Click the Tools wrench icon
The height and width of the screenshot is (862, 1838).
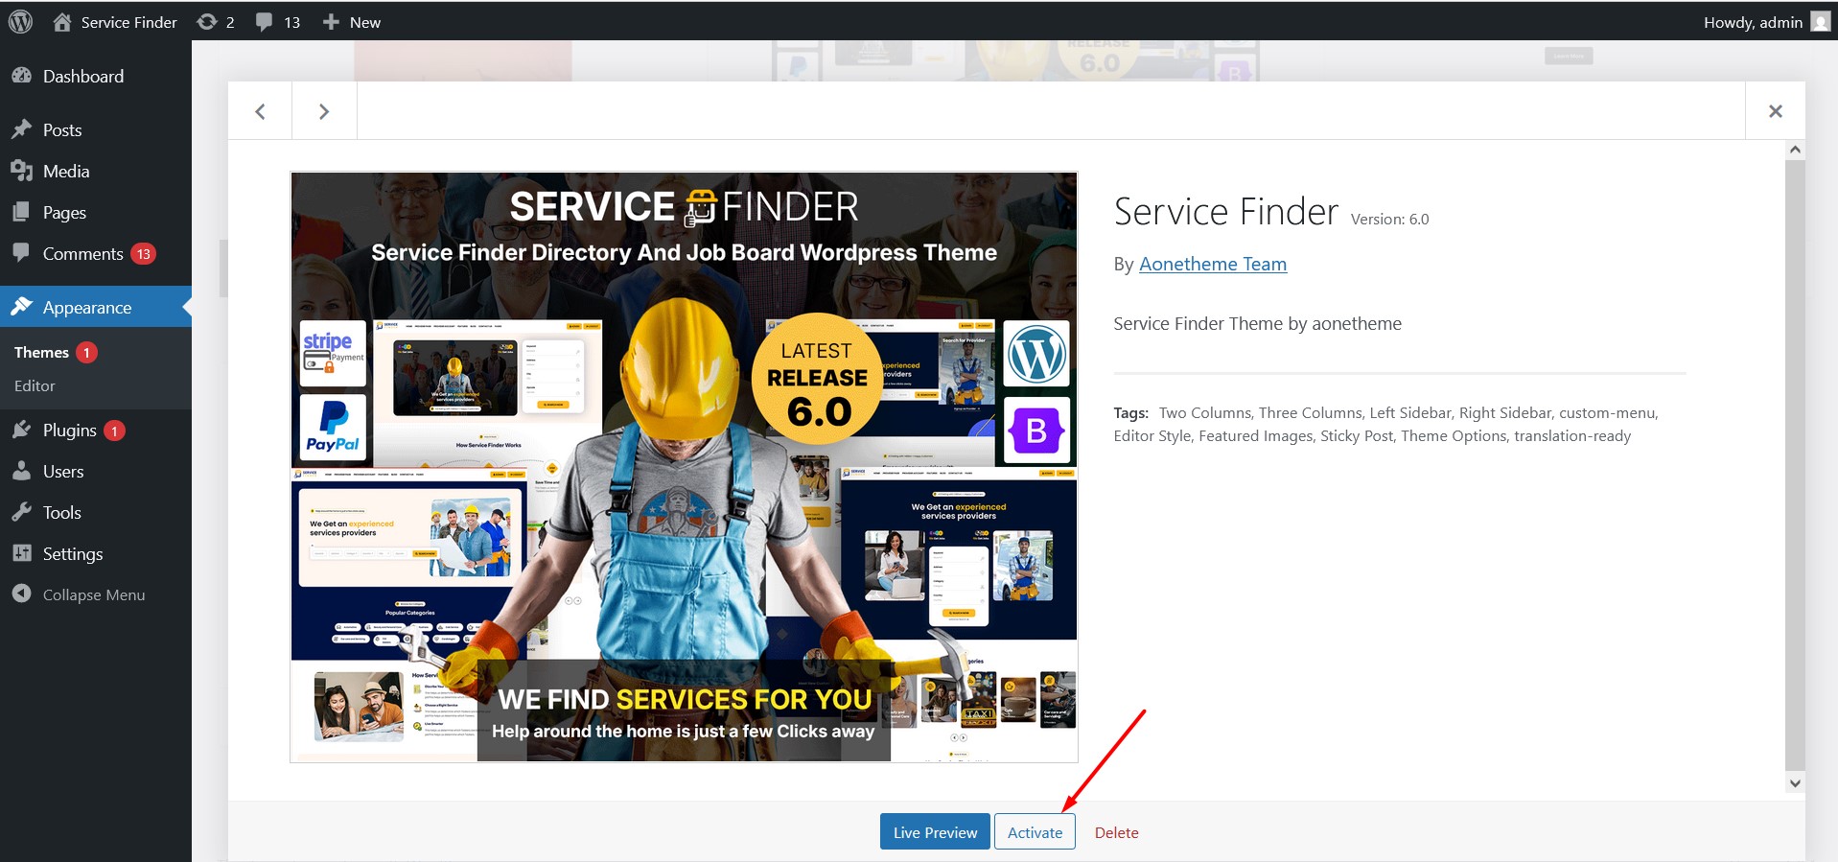[x=21, y=512]
